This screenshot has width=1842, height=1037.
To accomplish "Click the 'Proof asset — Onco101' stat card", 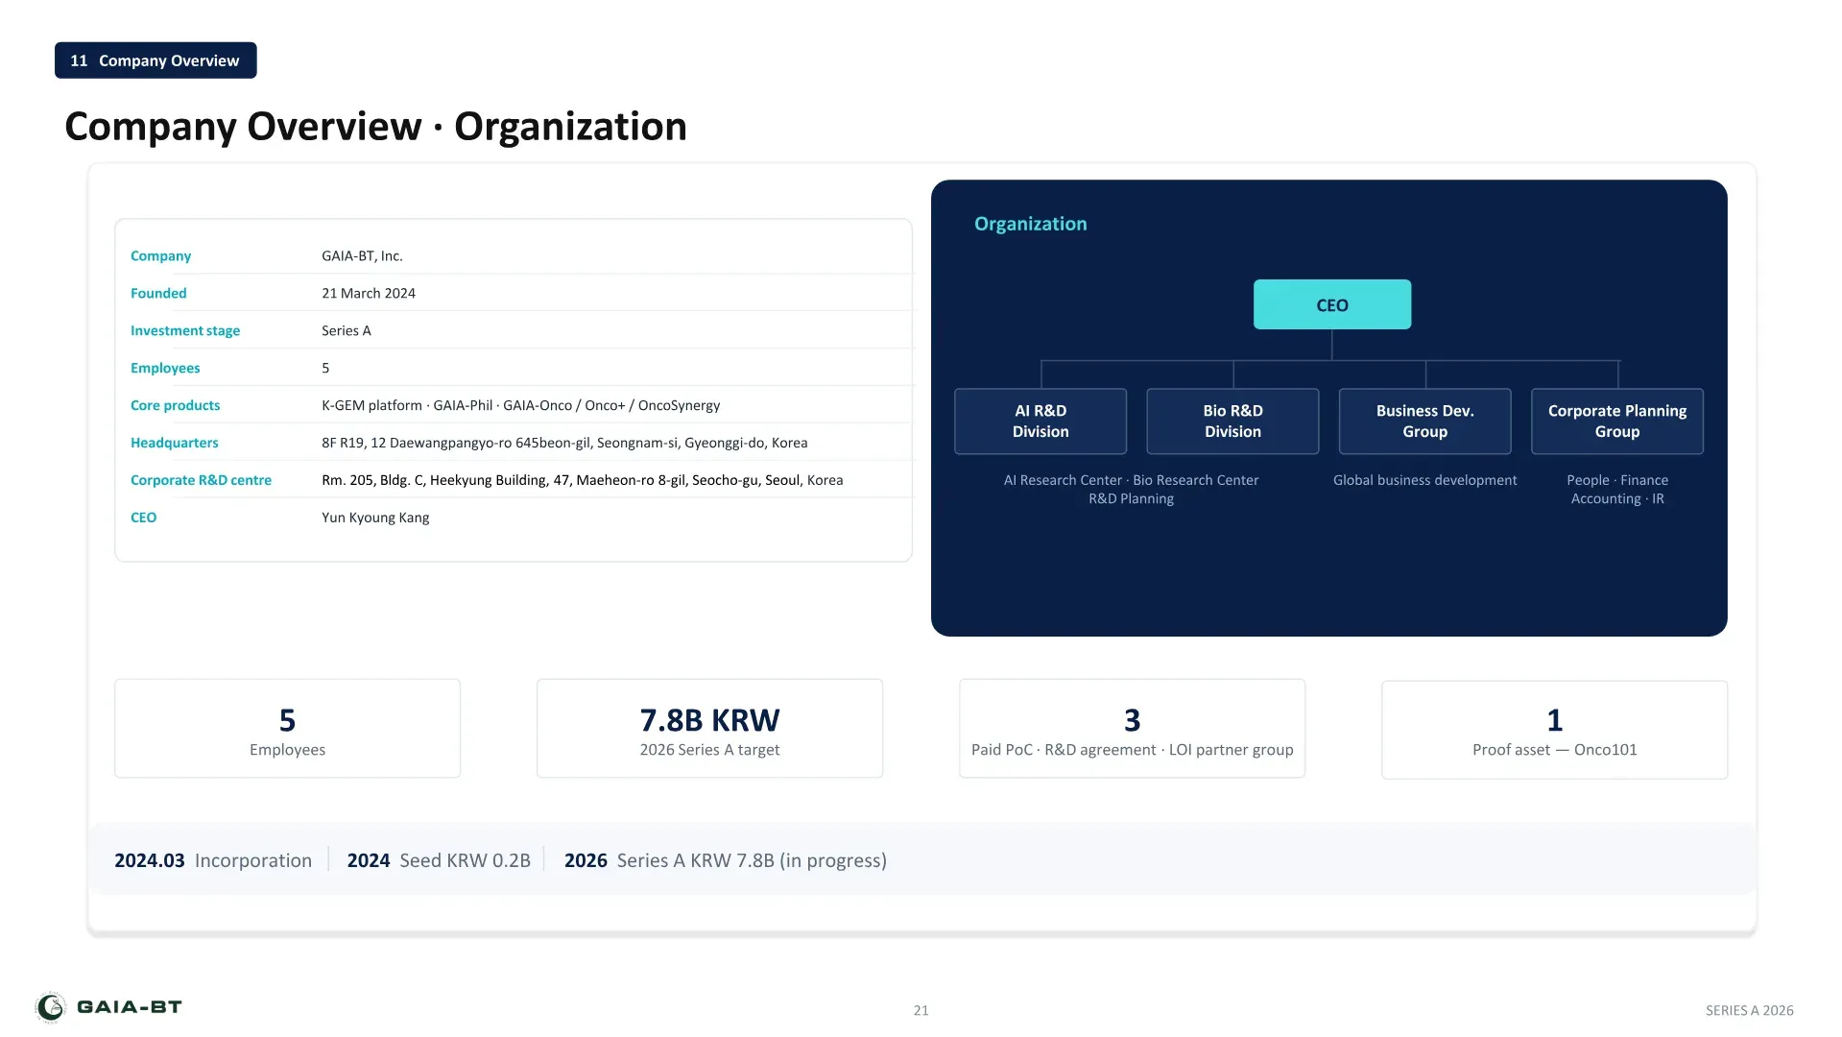I will click(x=1554, y=730).
